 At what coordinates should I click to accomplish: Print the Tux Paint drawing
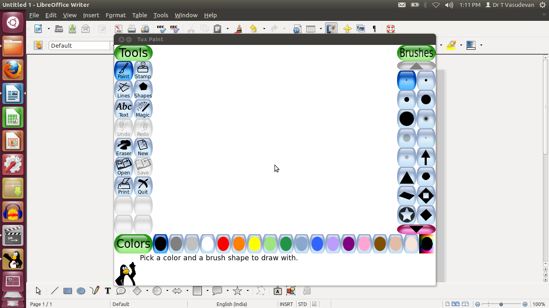pyautogui.click(x=124, y=186)
